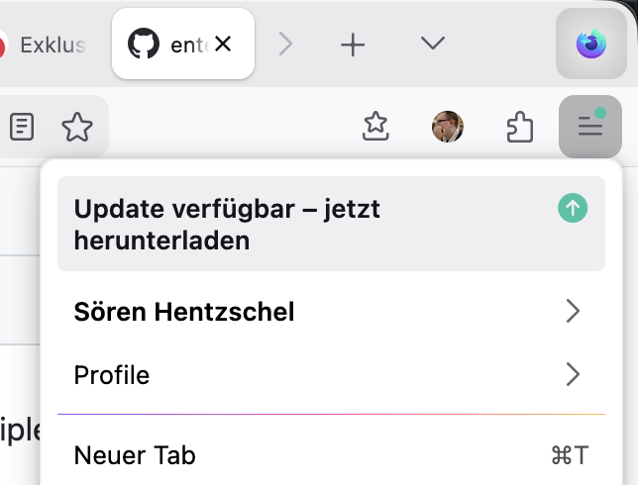This screenshot has height=485, width=638.
Task: Open the Sören Hentzschel account entry
Action: tap(184, 313)
